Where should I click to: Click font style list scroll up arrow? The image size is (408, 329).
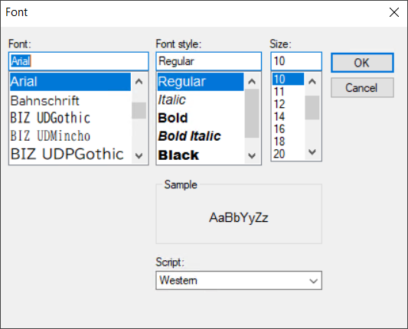252,82
